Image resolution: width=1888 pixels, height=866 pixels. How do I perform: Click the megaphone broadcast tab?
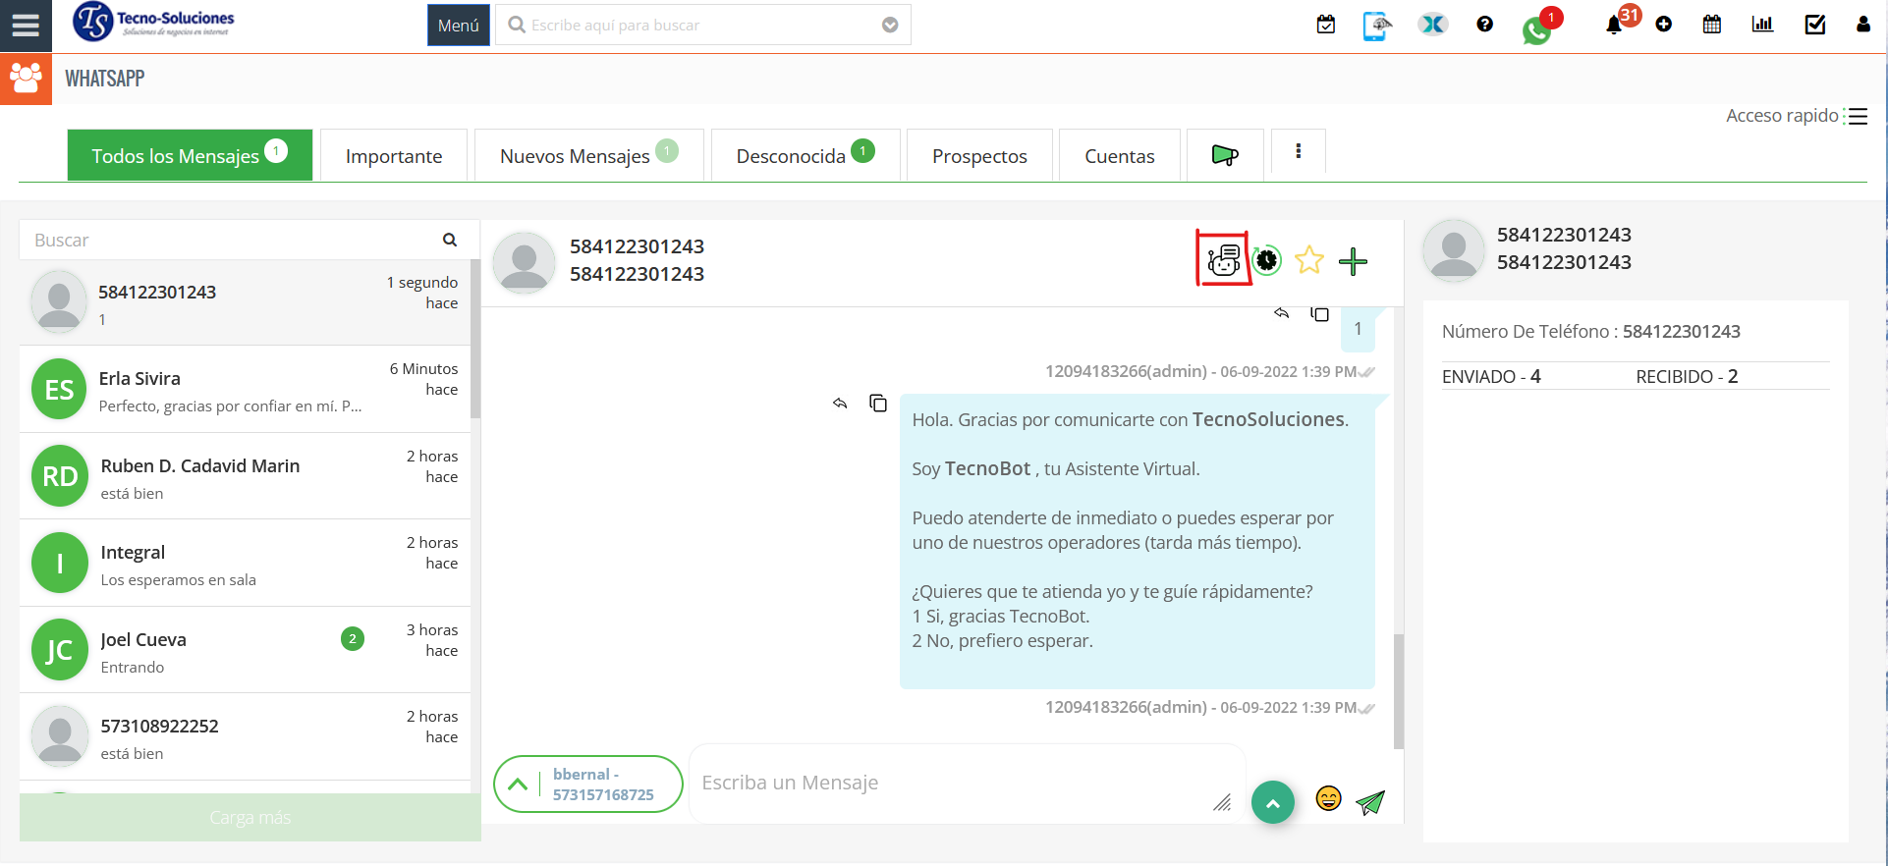pos(1225,155)
